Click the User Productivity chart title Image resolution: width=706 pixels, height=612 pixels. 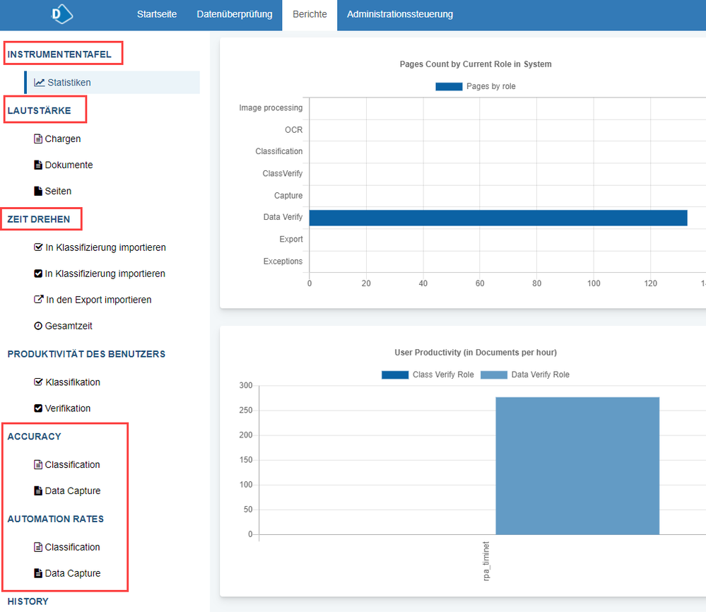476,352
